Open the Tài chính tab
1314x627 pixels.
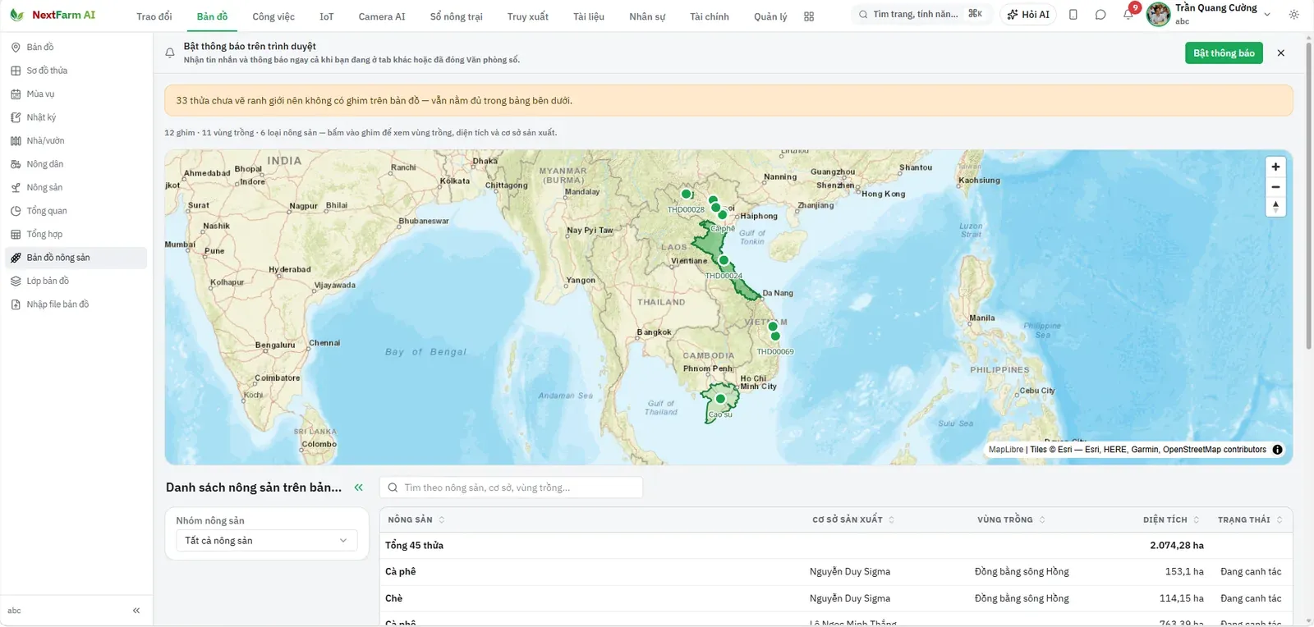click(710, 16)
